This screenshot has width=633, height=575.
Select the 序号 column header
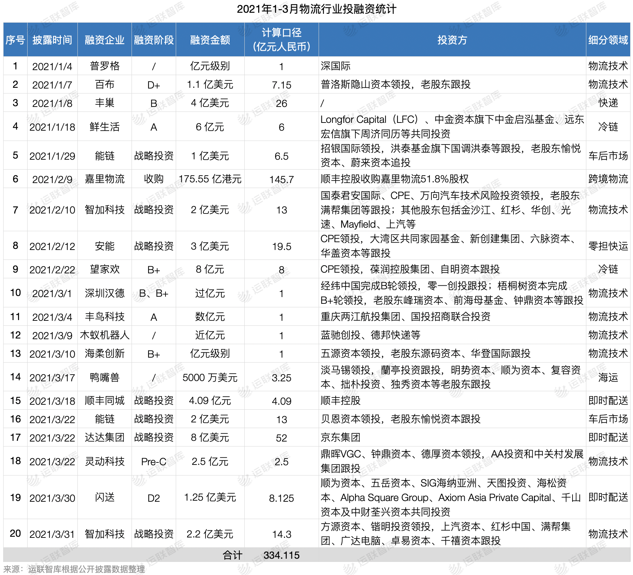[x=15, y=40]
